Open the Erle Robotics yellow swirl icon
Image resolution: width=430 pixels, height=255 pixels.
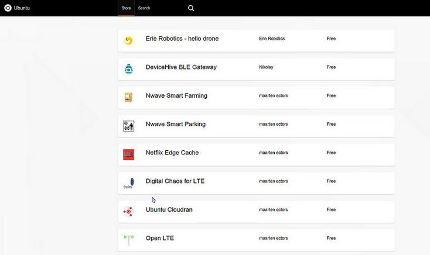pos(128,40)
